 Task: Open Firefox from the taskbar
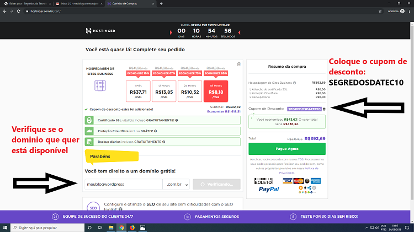point(132,228)
